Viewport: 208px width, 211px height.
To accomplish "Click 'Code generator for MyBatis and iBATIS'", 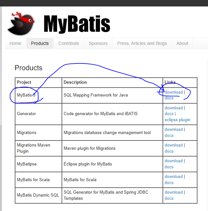I will [x=100, y=114].
